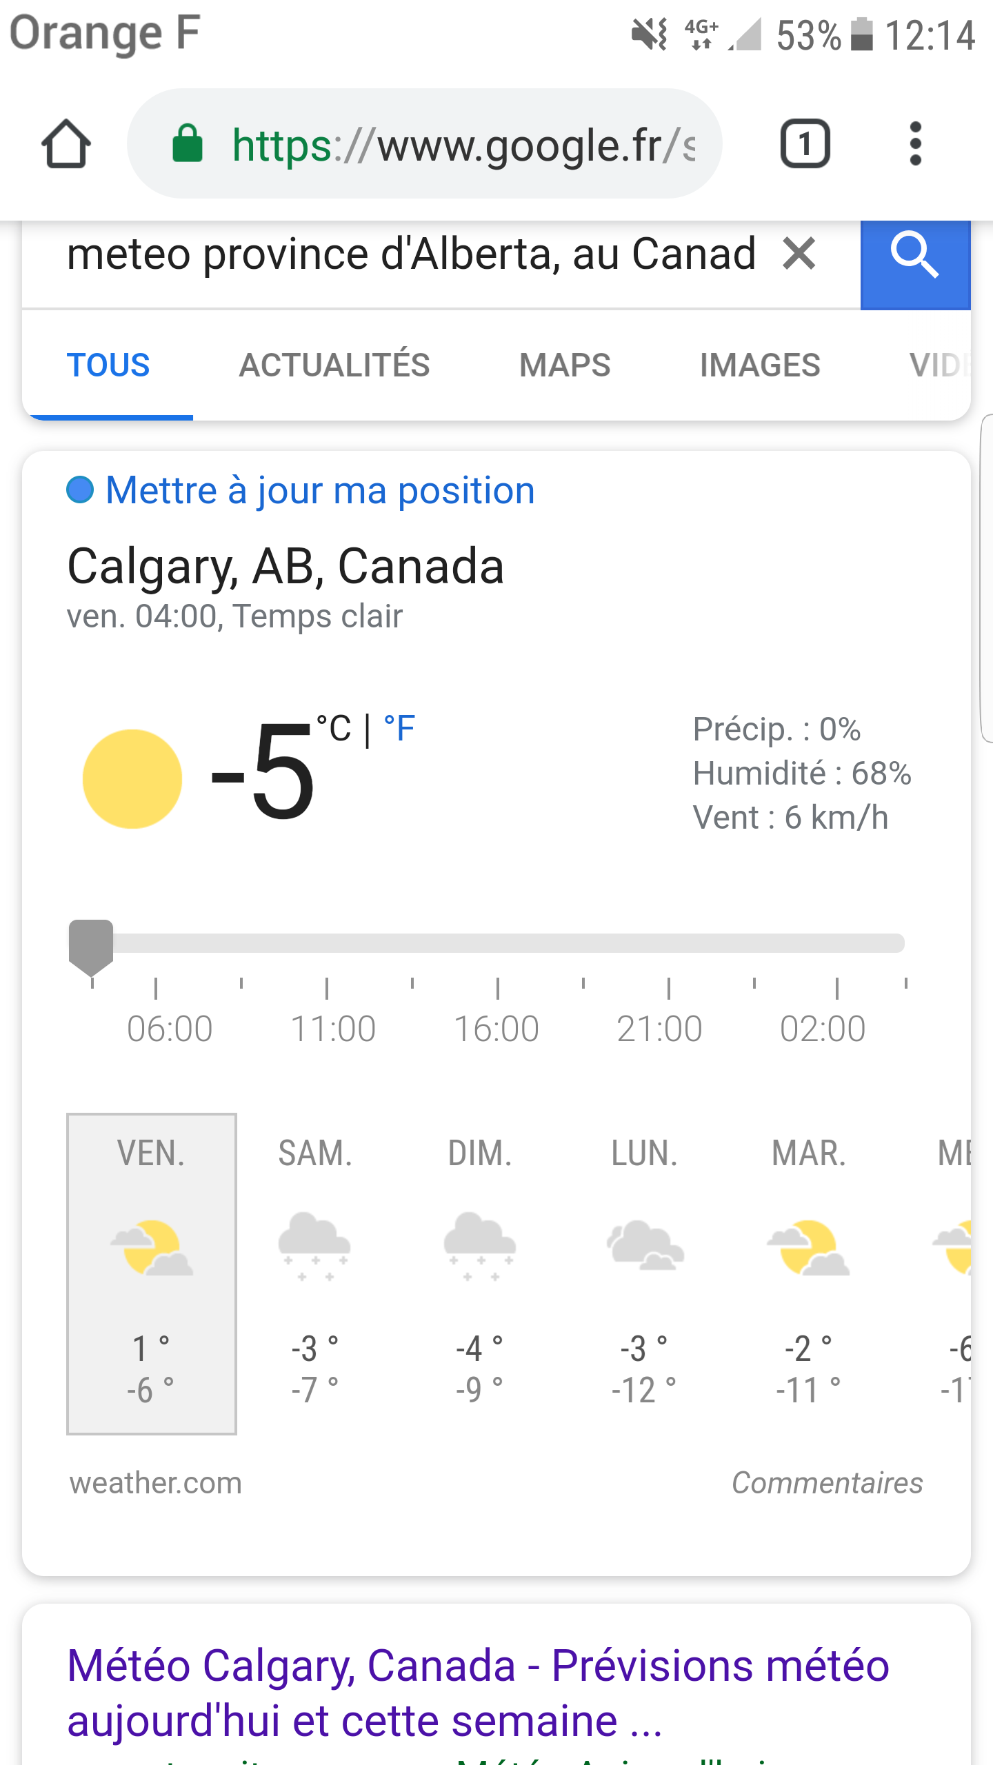Clear the search query with X icon
This screenshot has height=1765, width=993.
(799, 254)
